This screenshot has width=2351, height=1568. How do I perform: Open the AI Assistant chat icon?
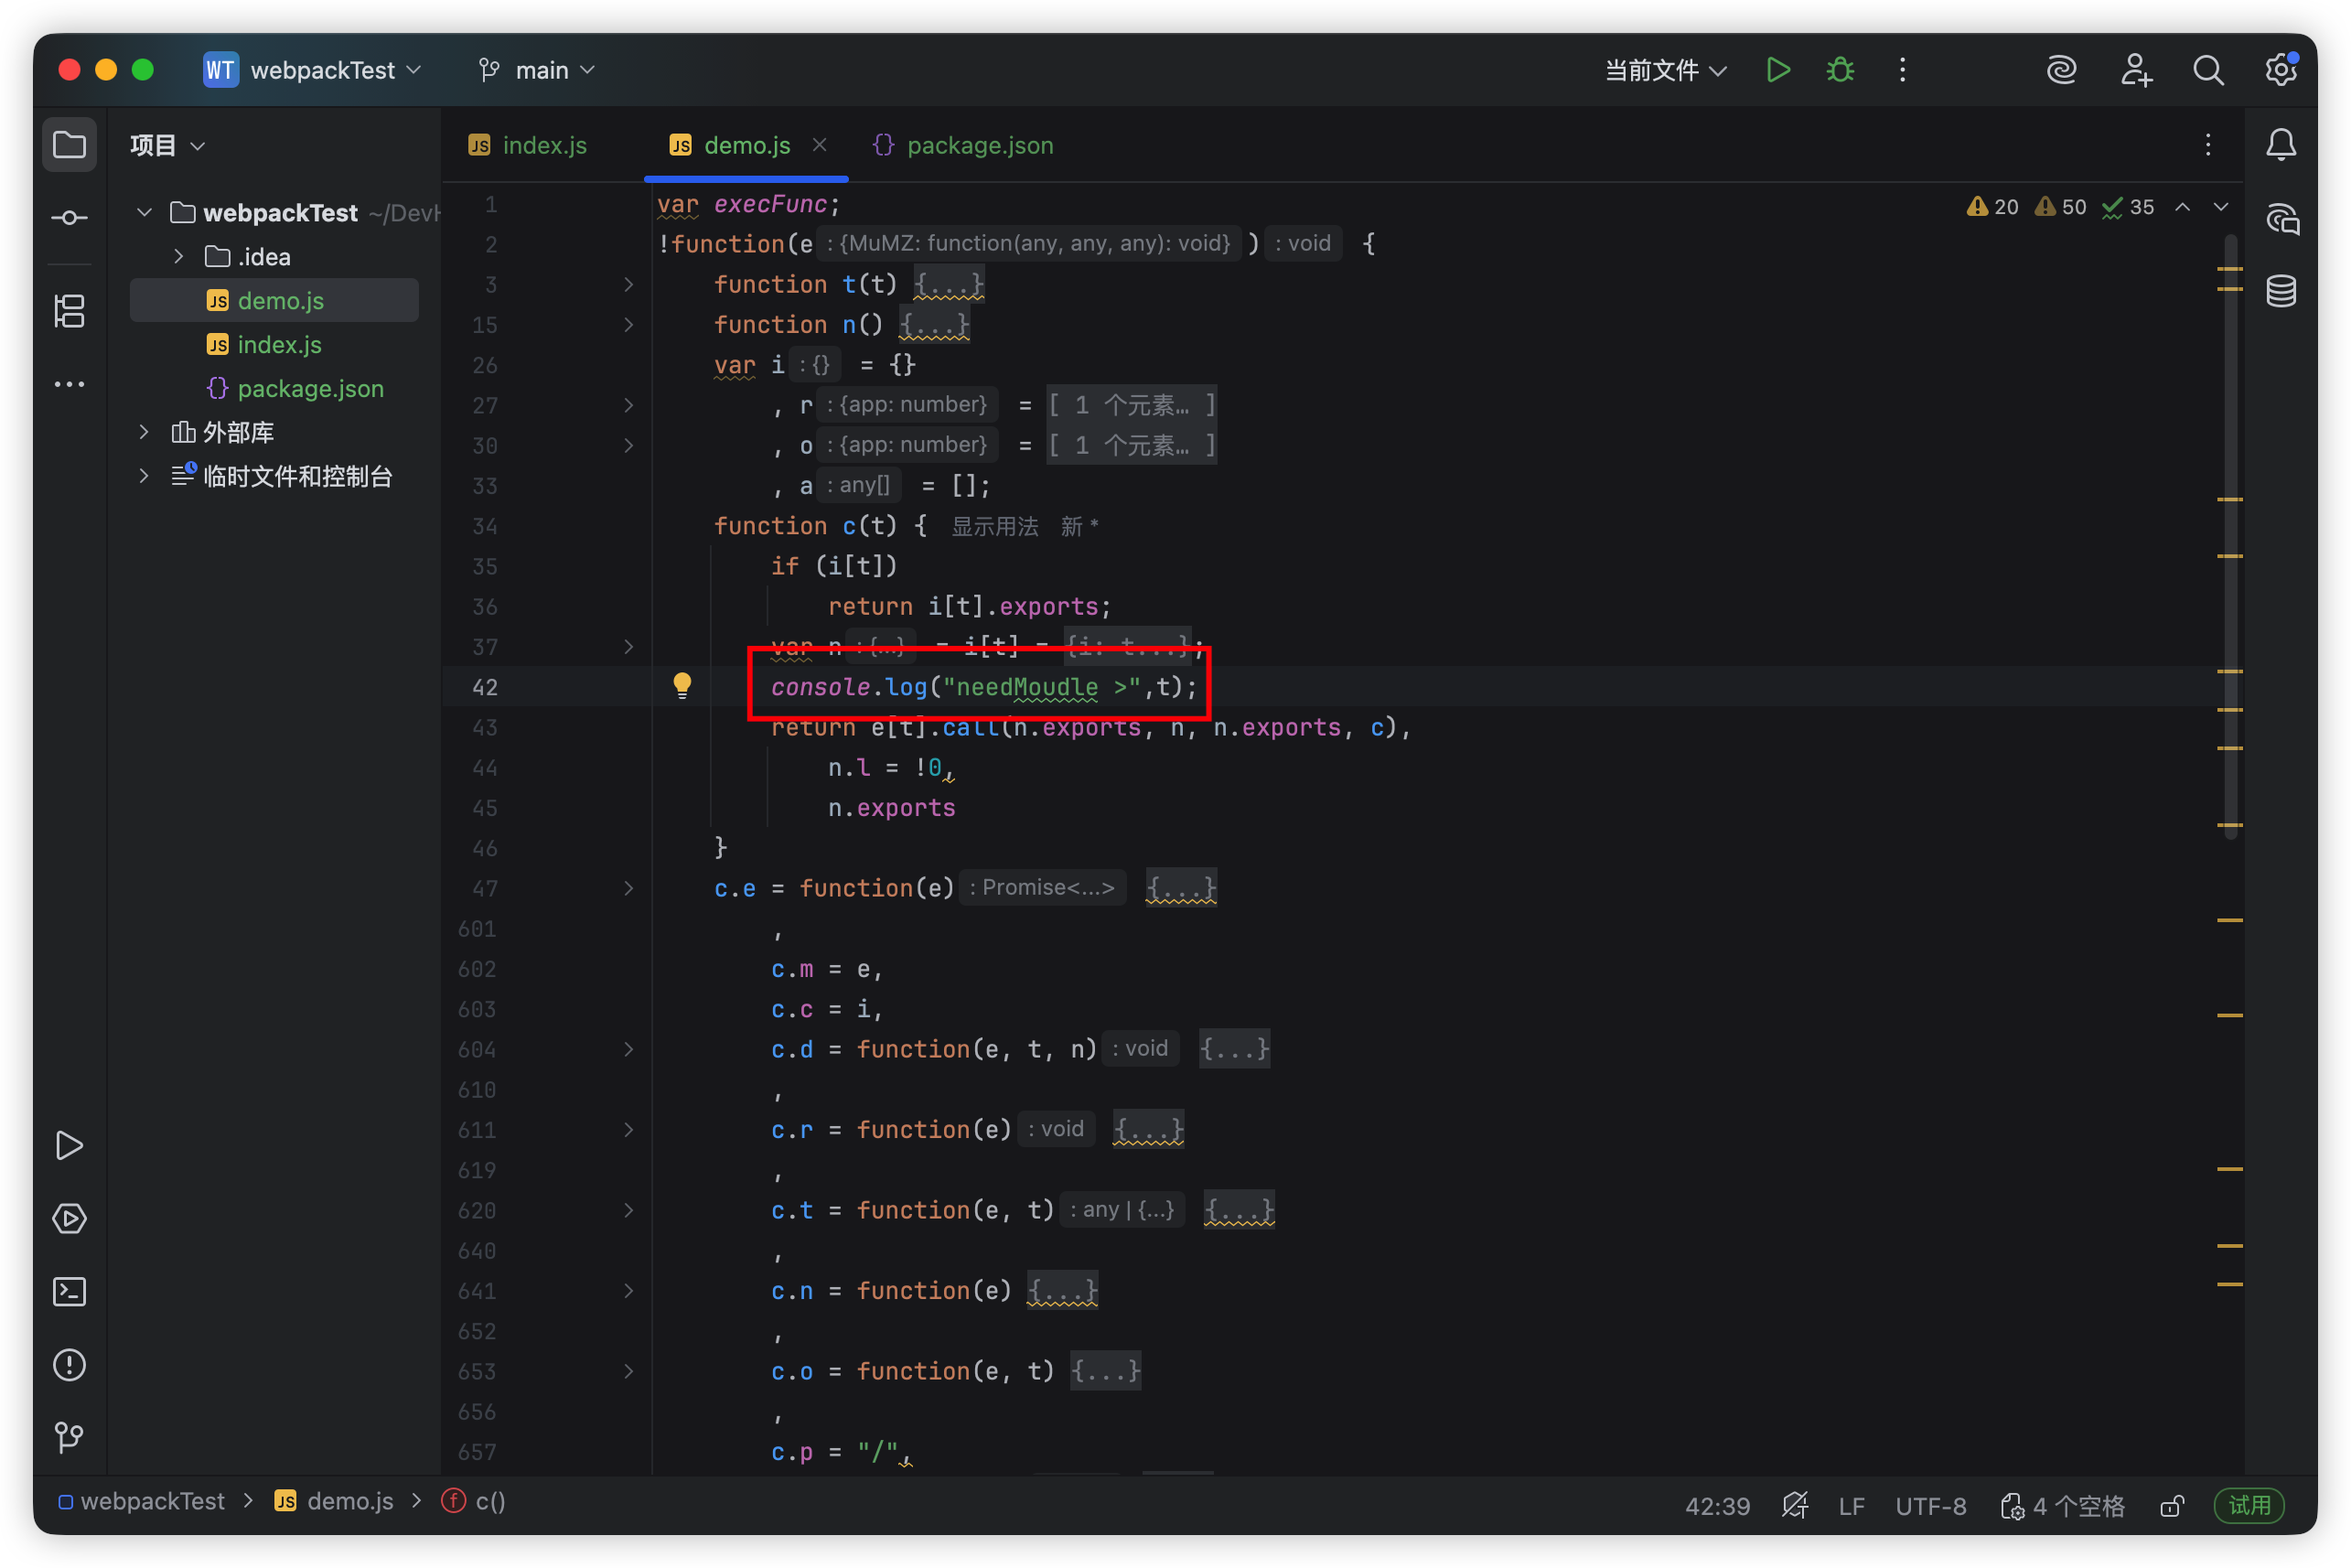(2282, 219)
